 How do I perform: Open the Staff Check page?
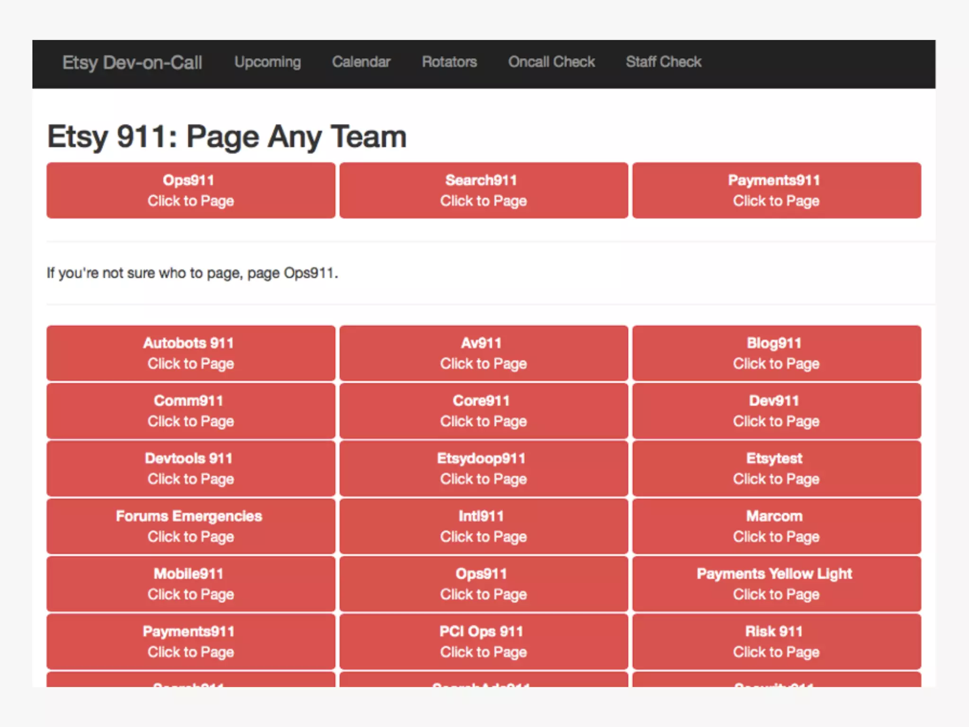pyautogui.click(x=663, y=62)
